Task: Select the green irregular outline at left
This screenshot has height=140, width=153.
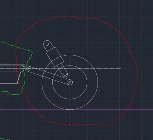Action: tap(32, 52)
